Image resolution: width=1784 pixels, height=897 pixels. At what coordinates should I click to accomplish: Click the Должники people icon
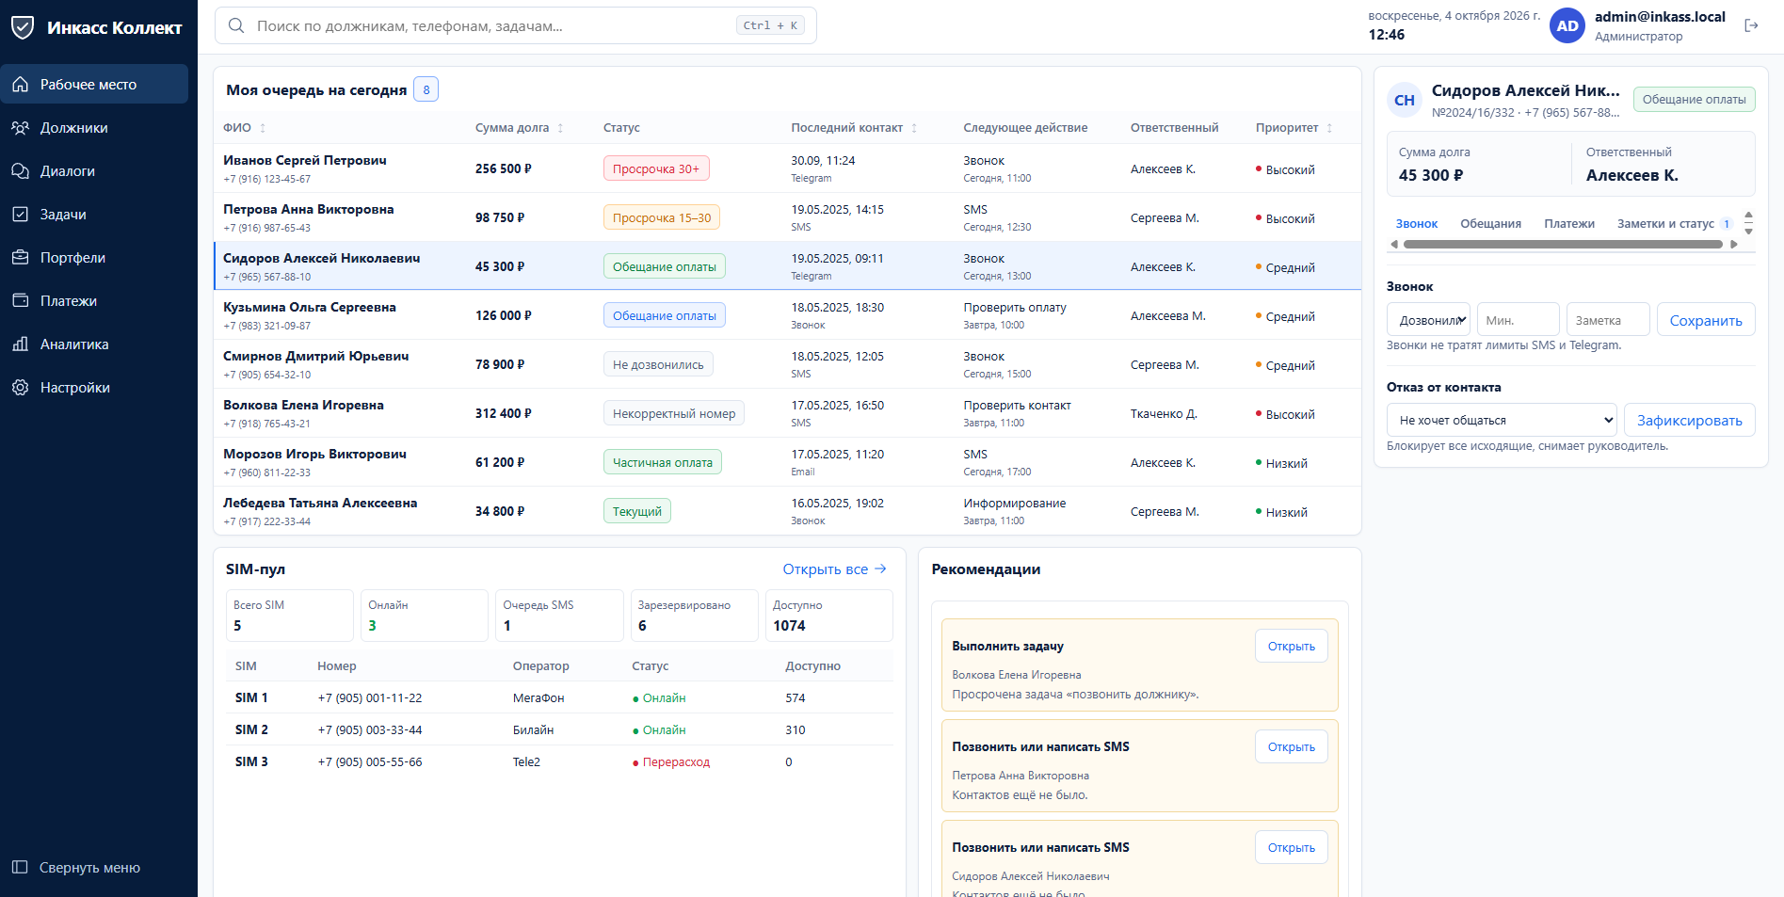point(20,127)
